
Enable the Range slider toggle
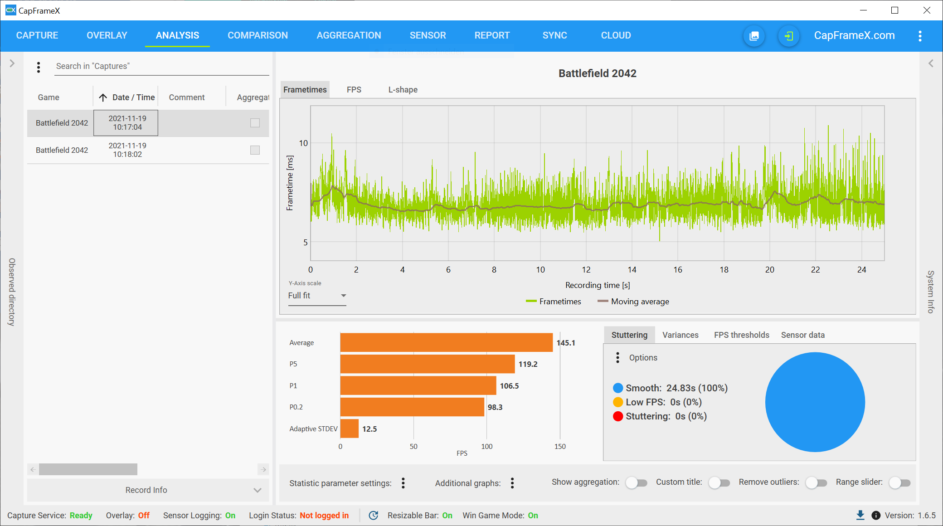[899, 483]
